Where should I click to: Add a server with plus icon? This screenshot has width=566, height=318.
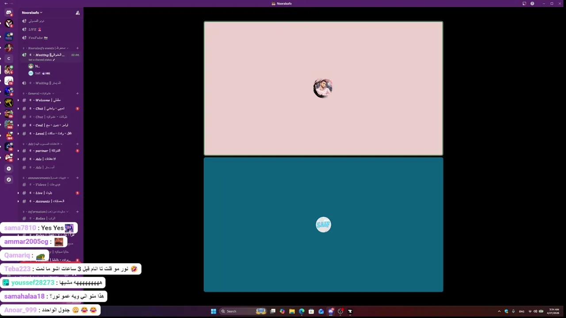[8, 168]
